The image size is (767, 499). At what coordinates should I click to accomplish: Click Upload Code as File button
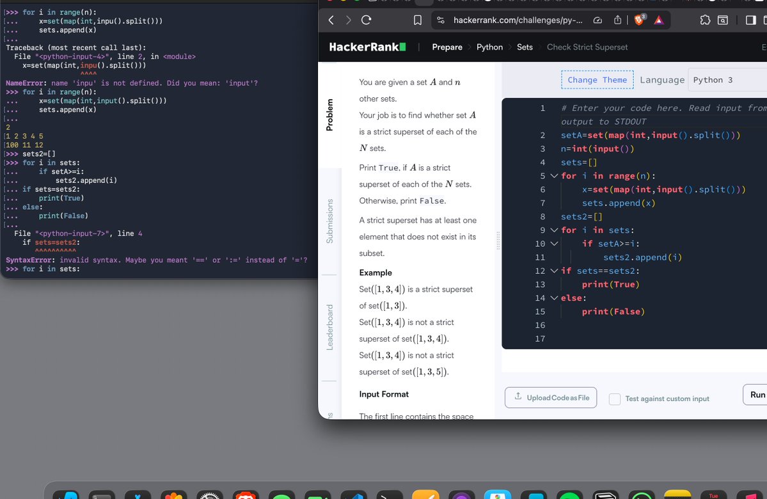tap(551, 398)
